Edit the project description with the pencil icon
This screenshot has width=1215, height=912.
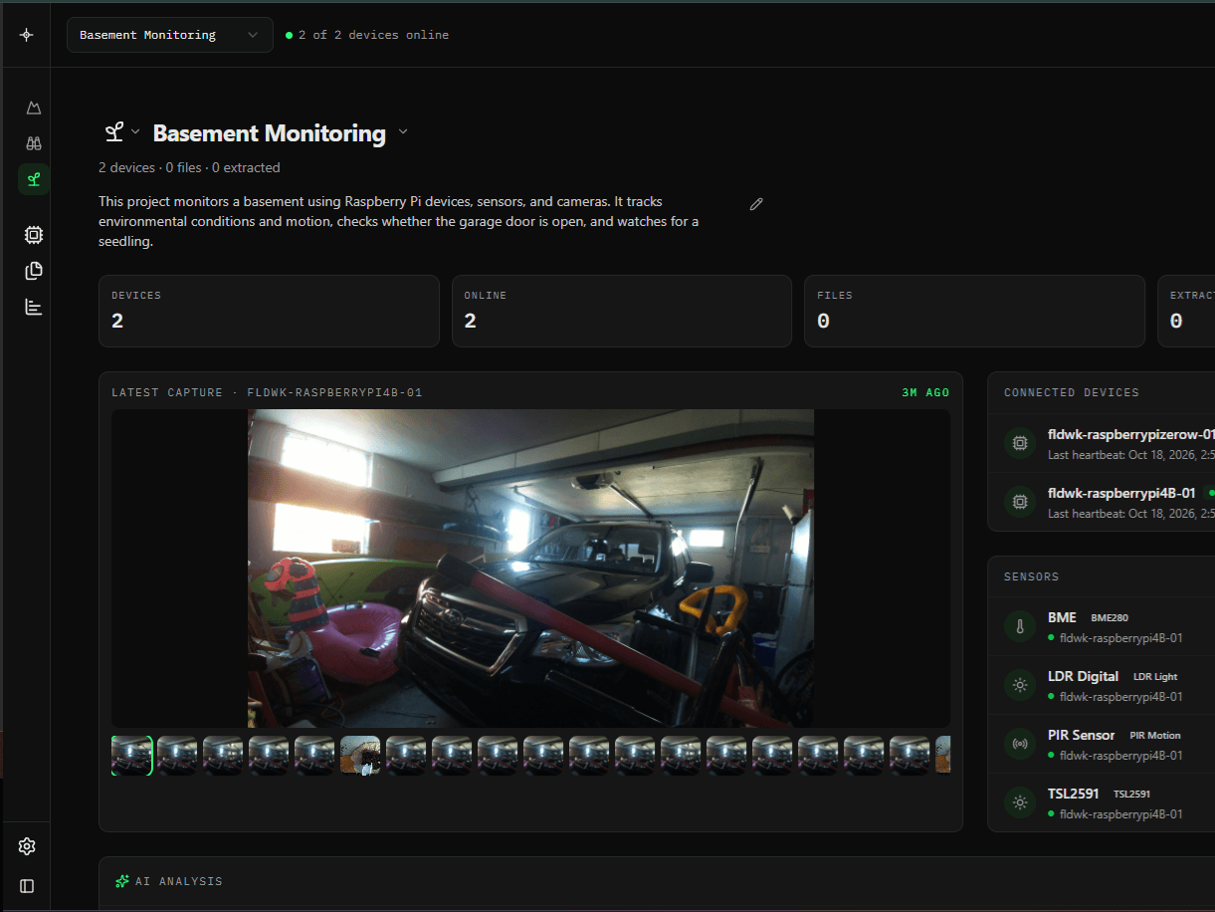click(756, 204)
